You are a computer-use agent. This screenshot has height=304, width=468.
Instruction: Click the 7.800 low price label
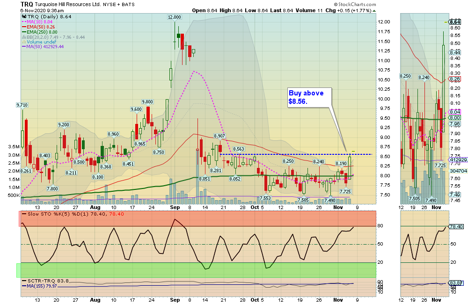[x=52, y=188]
